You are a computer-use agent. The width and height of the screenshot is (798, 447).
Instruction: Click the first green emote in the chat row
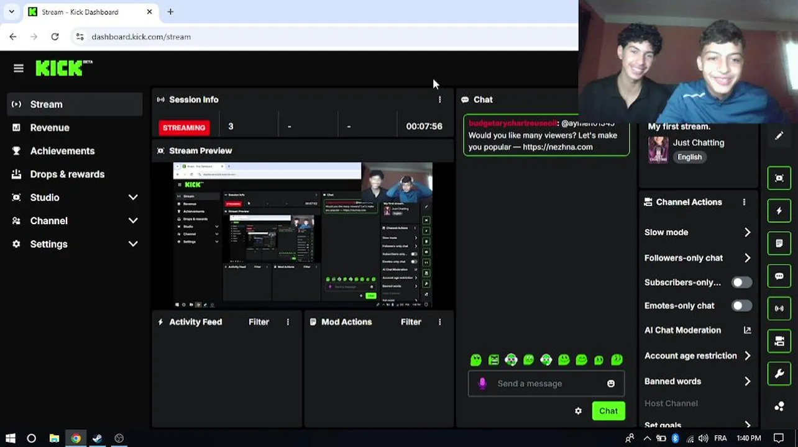click(x=475, y=359)
